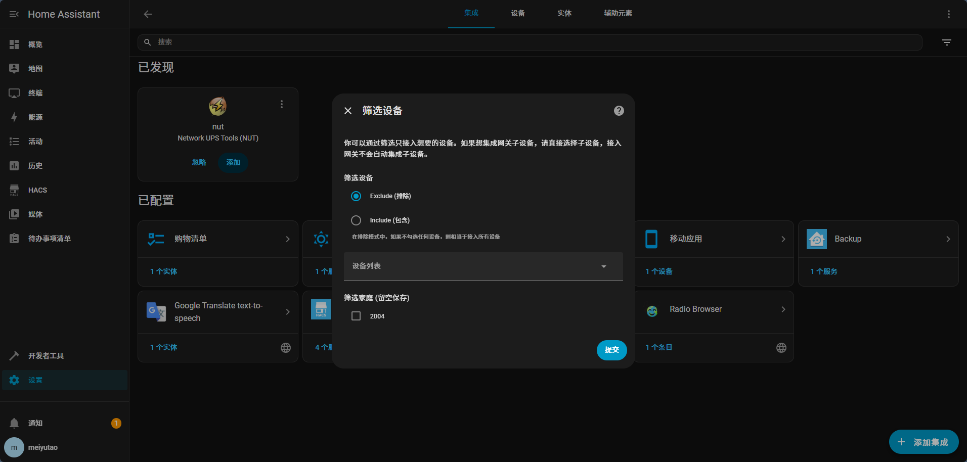Select the Include (包含) radio option

coord(356,220)
